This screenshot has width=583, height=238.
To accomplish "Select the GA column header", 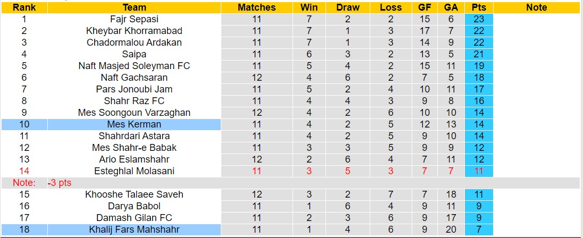I will [451, 7].
